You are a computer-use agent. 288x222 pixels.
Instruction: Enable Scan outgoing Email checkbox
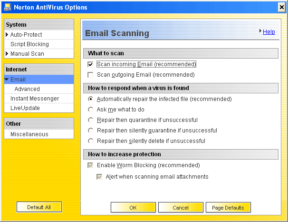91,75
